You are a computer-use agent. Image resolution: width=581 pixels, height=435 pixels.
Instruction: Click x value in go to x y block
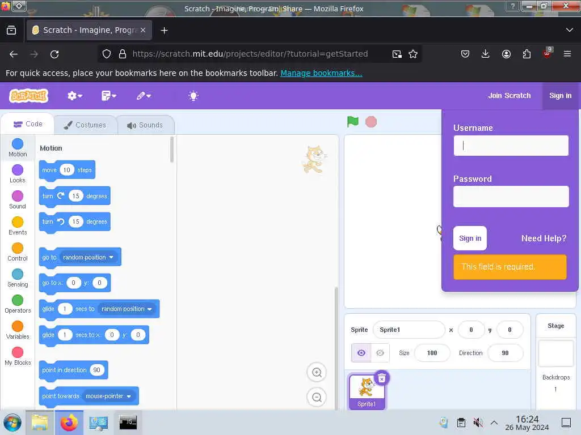73,283
